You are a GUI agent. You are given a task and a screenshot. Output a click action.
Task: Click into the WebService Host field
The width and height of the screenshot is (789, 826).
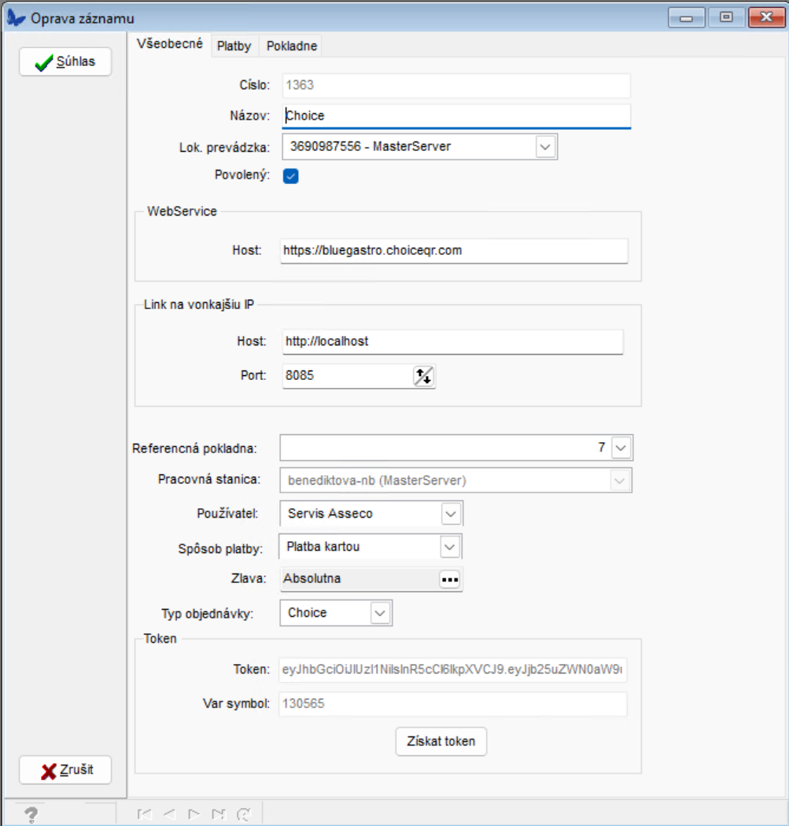click(453, 251)
